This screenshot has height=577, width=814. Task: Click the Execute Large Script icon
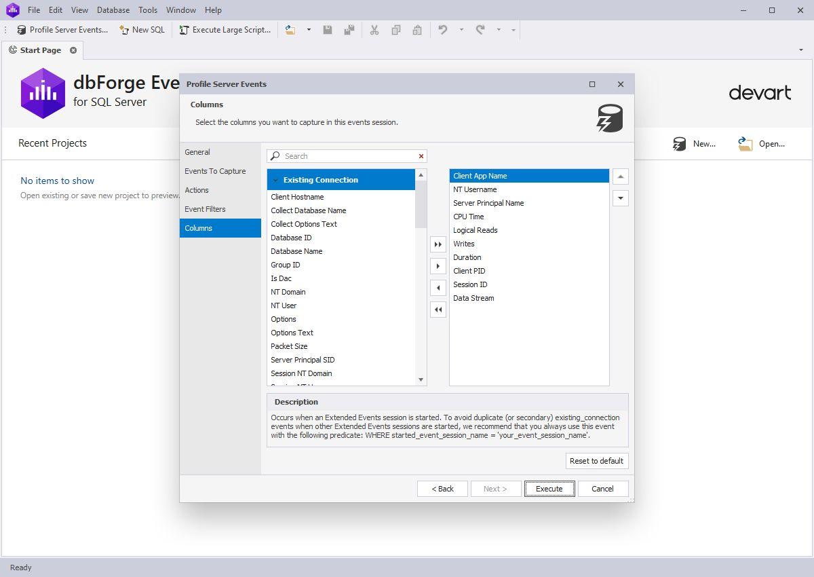click(x=184, y=30)
